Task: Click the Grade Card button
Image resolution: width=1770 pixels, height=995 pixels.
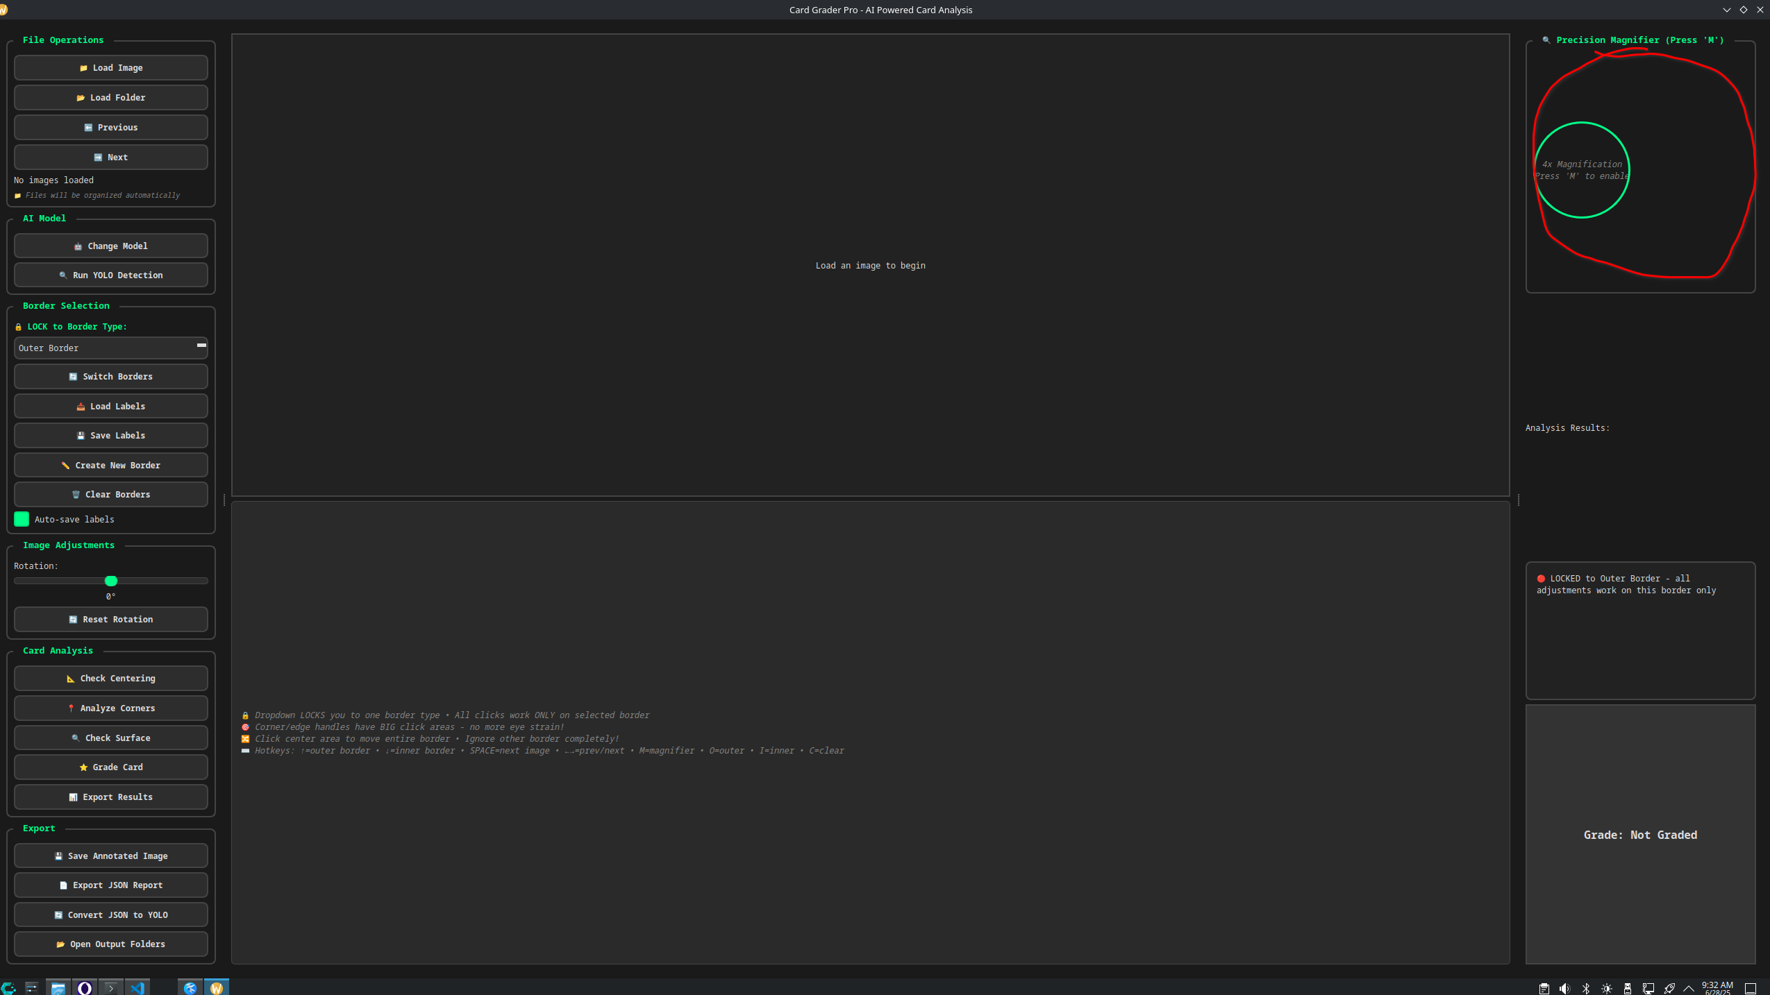Action: click(111, 767)
